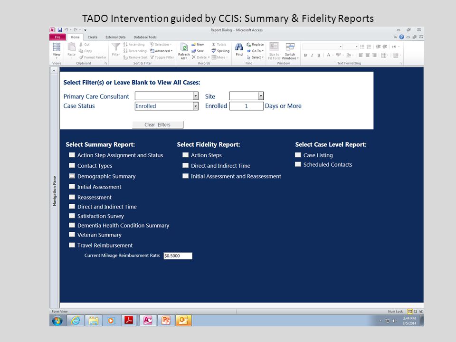456x342 pixels.
Task: Switch to the Home ribbon tab
Action: tap(75, 37)
